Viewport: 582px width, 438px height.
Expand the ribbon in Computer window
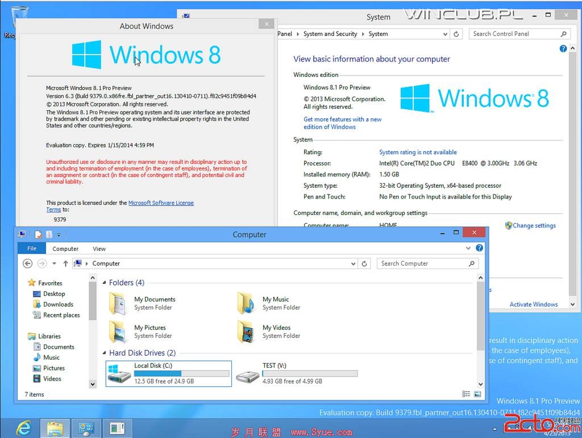pos(468,248)
